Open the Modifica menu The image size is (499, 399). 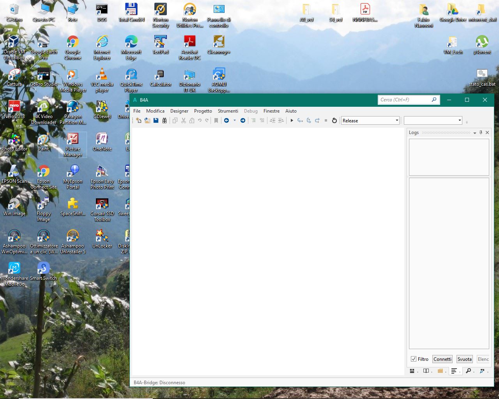click(155, 111)
